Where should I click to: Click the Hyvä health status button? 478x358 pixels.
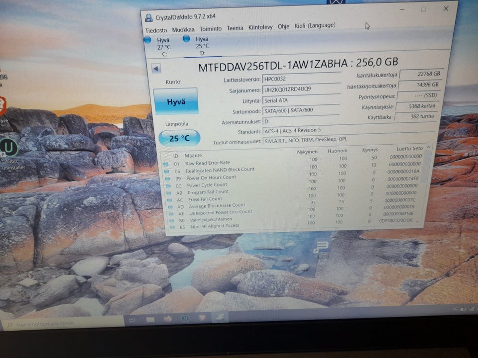tap(176, 101)
